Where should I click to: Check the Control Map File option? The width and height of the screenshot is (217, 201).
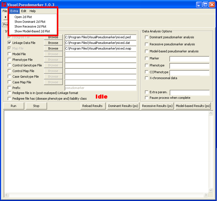click(9, 71)
